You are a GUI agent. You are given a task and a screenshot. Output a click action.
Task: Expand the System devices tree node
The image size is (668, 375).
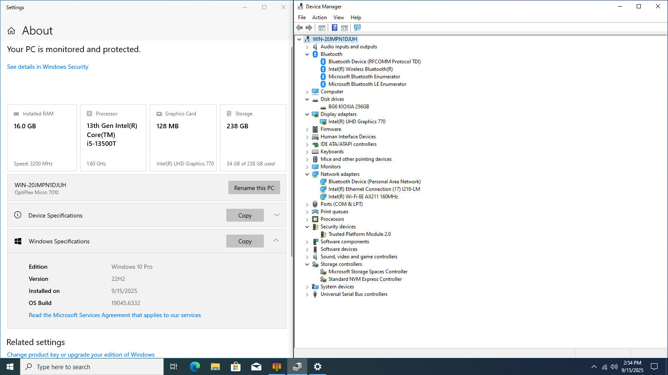(307, 287)
